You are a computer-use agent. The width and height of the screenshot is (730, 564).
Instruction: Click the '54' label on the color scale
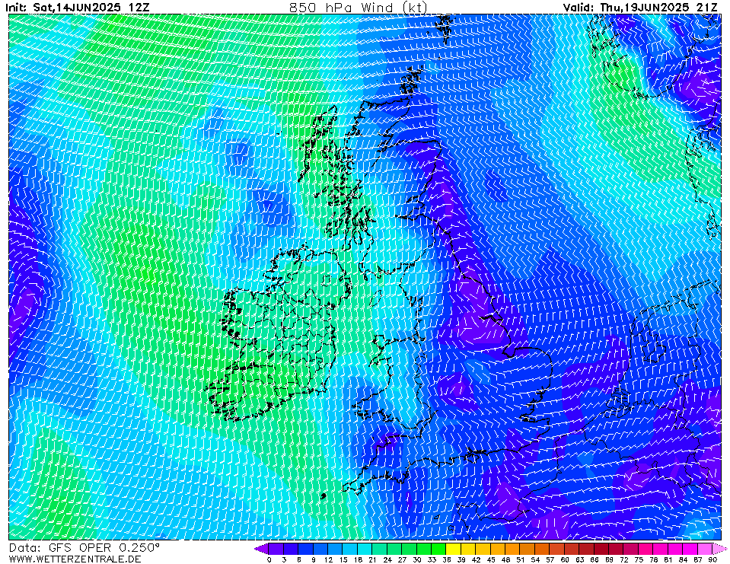click(535, 559)
